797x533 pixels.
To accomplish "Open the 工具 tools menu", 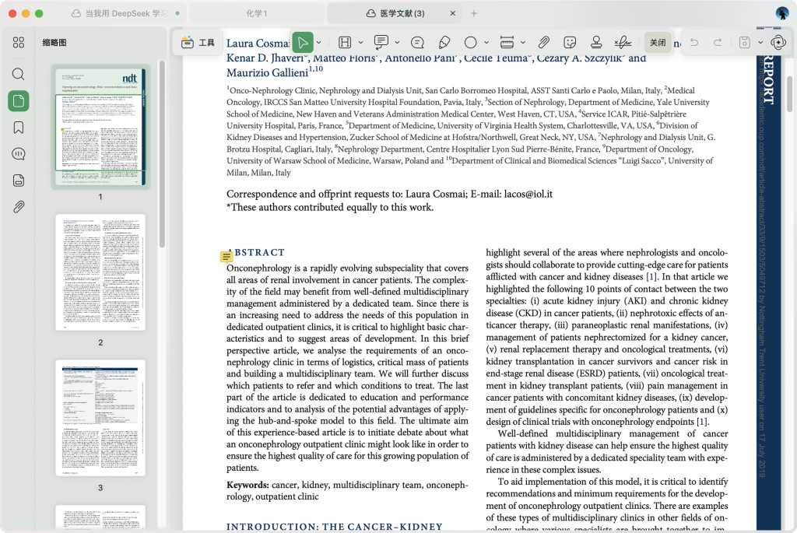I will click(198, 43).
